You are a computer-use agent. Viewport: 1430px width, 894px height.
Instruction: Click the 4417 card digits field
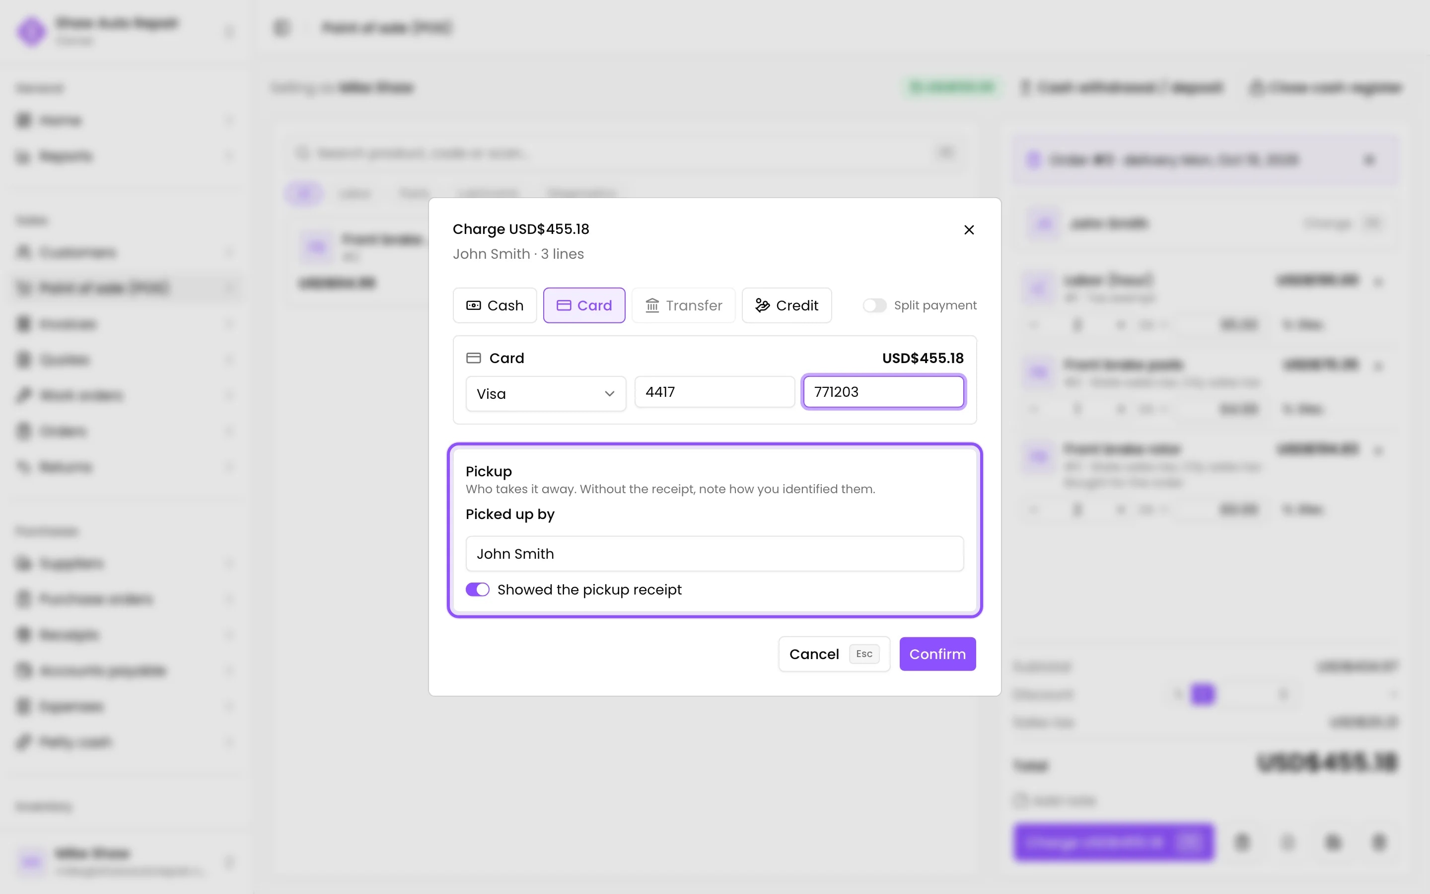click(x=715, y=391)
